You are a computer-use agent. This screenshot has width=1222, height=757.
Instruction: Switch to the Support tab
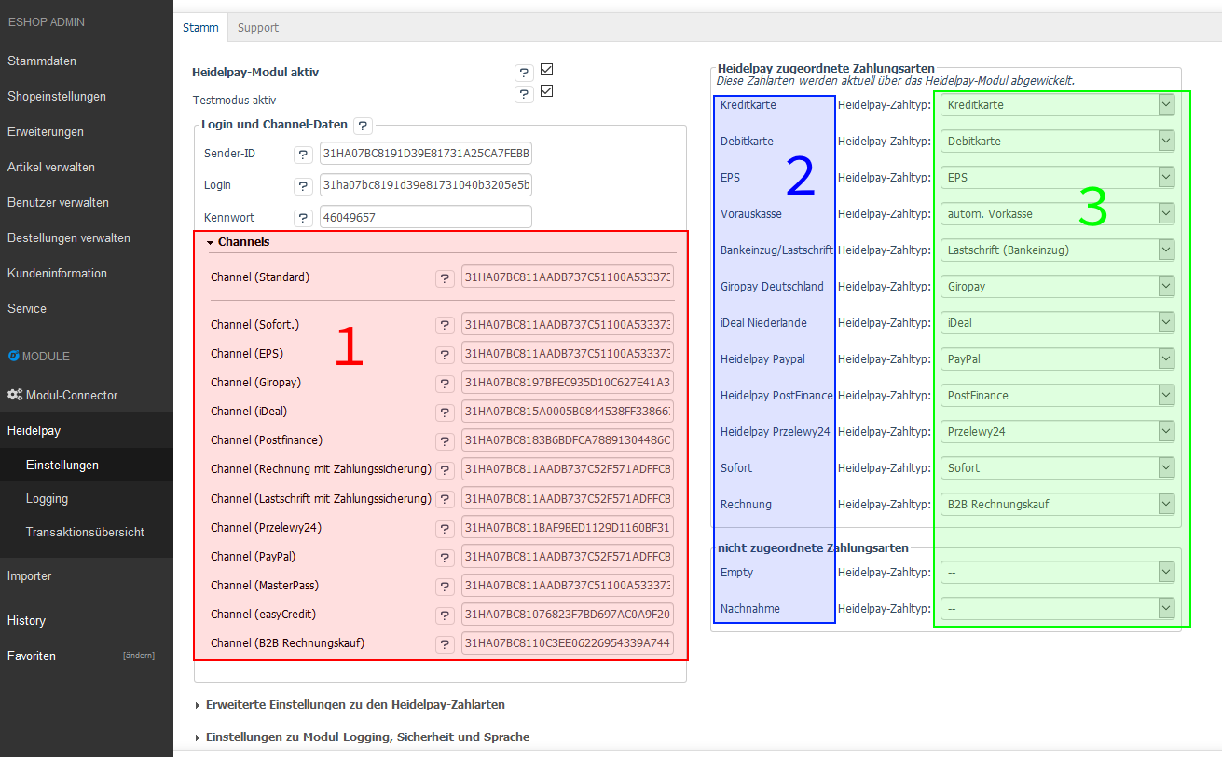(257, 27)
